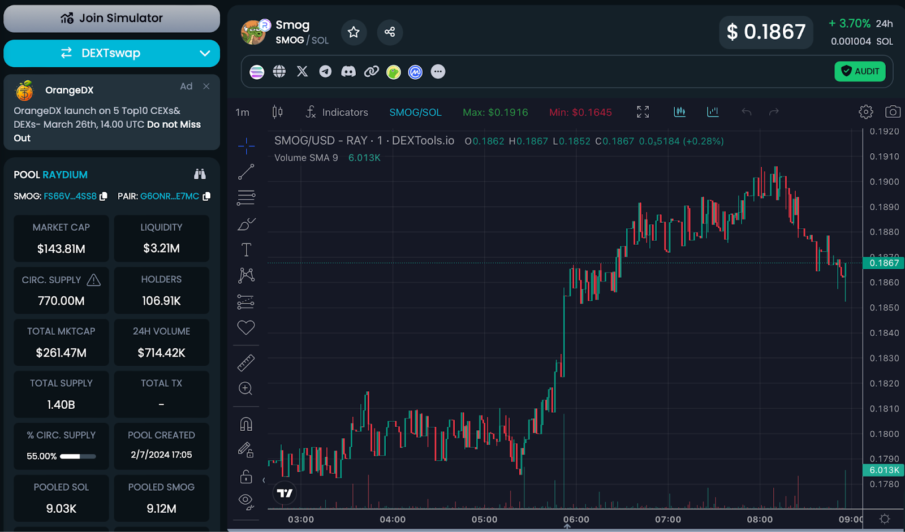The width and height of the screenshot is (905, 532).
Task: Toggle lock all drawings
Action: (x=246, y=477)
